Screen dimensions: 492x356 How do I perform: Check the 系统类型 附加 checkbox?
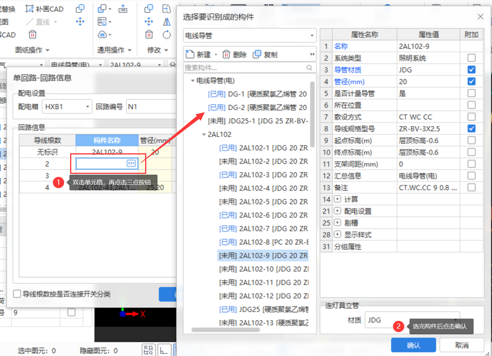[471, 58]
